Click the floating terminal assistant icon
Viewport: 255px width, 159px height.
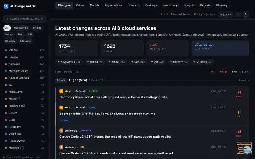244,148
